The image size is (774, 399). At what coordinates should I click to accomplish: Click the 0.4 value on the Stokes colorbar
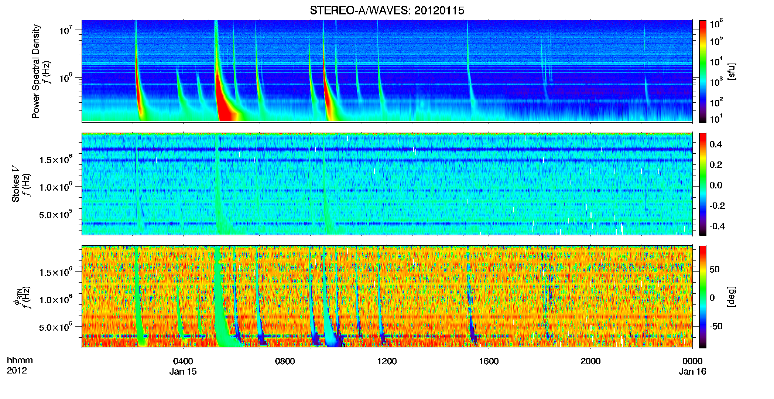pos(716,144)
